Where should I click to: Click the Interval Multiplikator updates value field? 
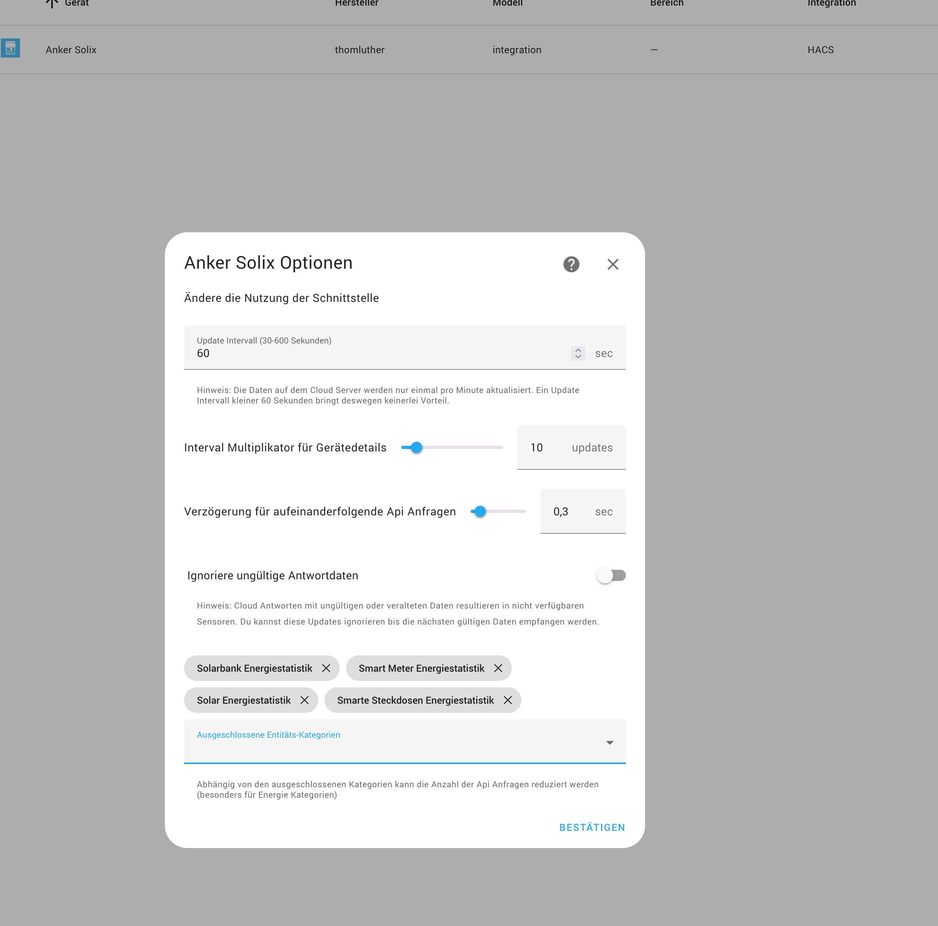tap(571, 448)
